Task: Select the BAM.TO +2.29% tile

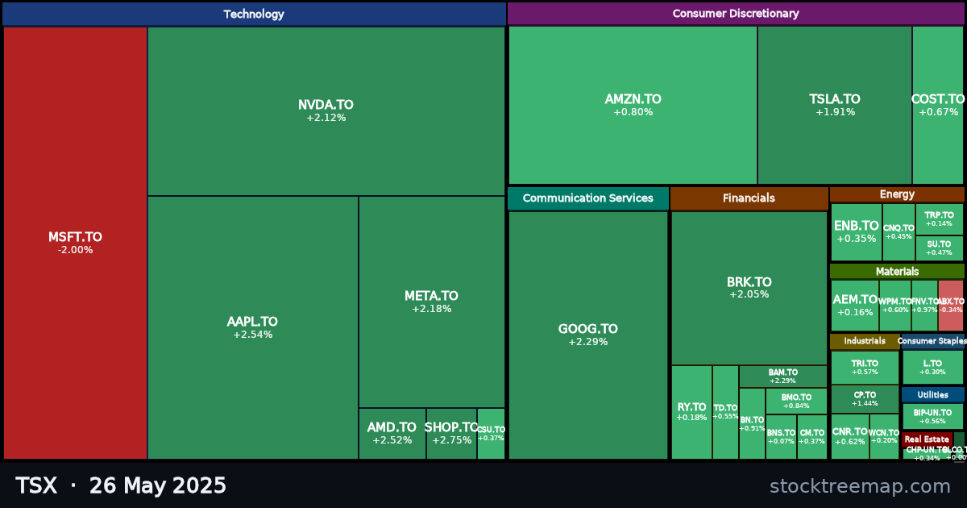Action: click(x=783, y=377)
